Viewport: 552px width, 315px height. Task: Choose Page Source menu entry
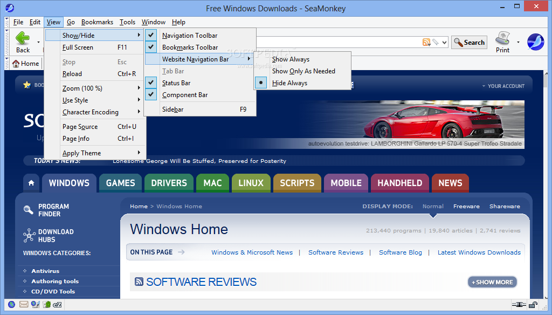[94, 127]
